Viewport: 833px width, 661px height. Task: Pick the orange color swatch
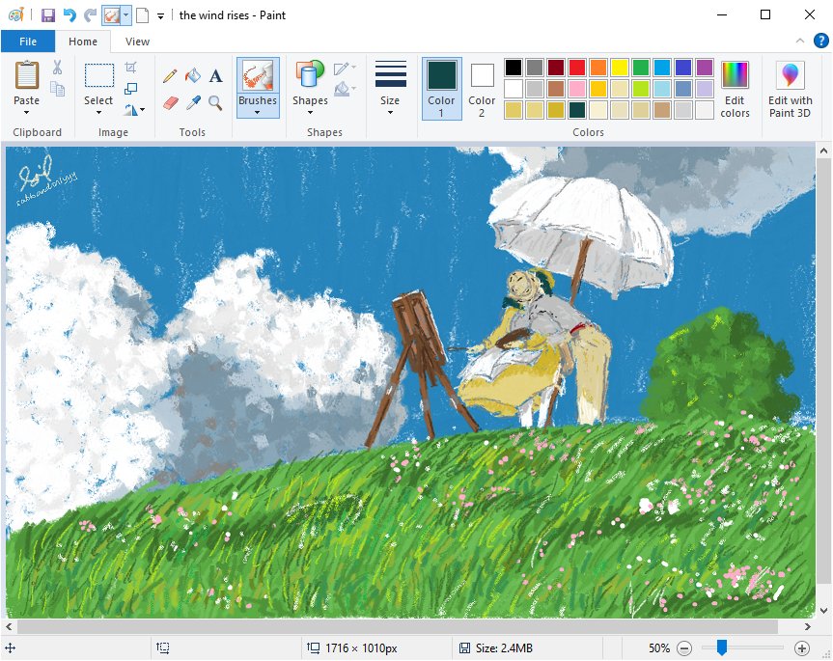(x=598, y=68)
